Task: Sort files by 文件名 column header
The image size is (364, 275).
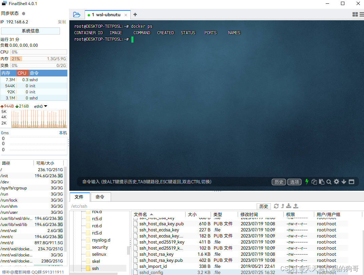Action: (x=158, y=214)
